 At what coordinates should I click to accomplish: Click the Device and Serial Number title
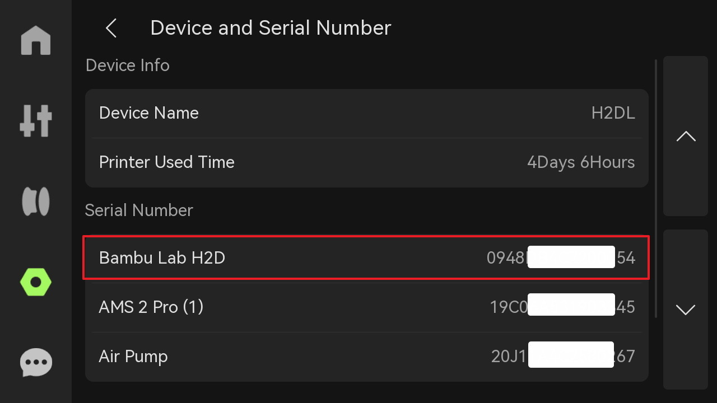pyautogui.click(x=271, y=28)
